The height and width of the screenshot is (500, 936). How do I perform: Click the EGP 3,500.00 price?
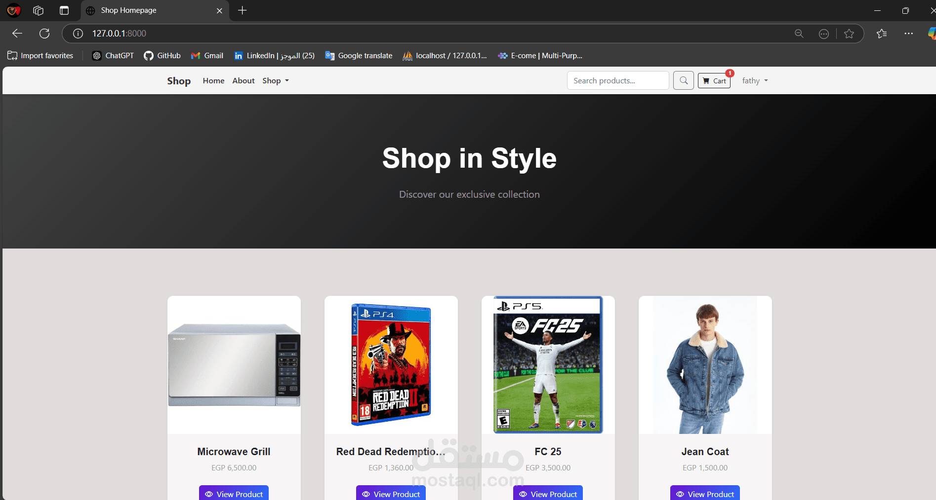point(548,467)
